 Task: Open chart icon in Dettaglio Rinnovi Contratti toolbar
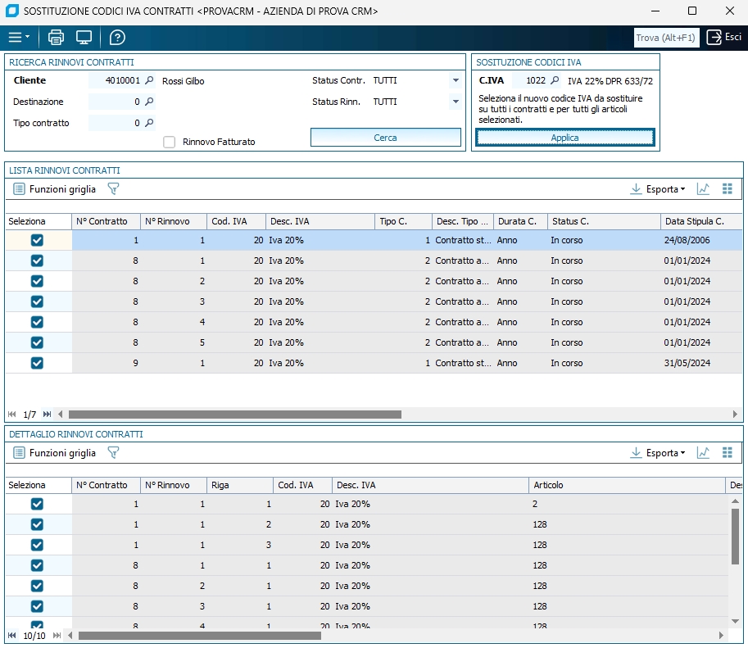click(x=703, y=453)
